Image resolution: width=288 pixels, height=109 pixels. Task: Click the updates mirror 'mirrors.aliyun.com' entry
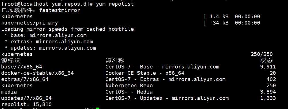(x=67, y=48)
